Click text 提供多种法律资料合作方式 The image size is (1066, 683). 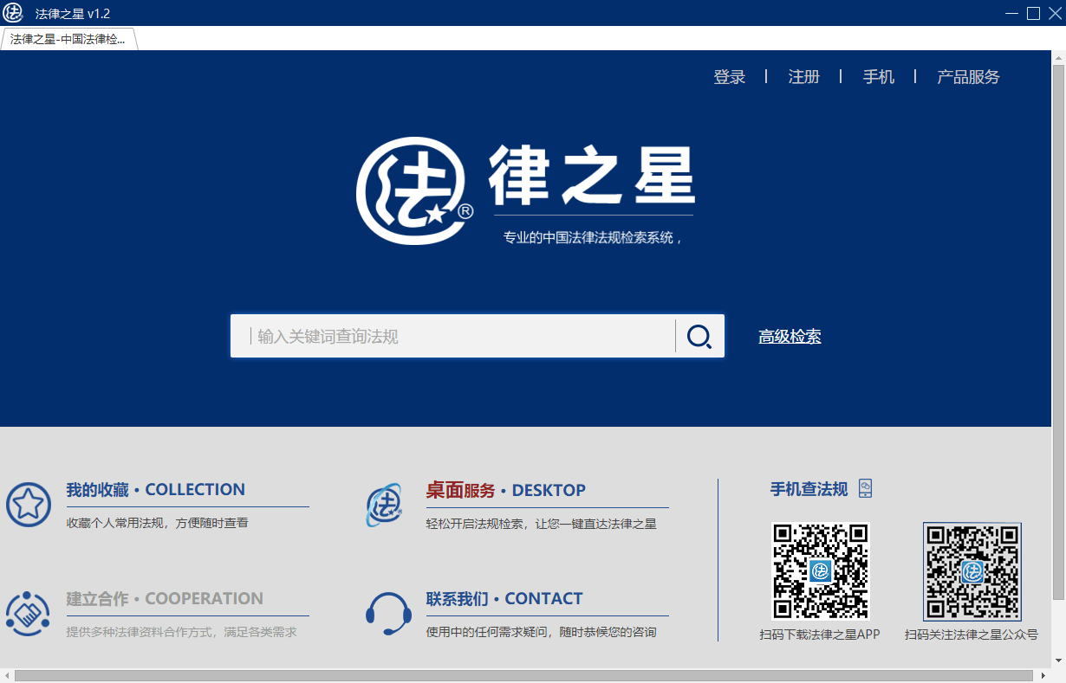click(x=181, y=633)
